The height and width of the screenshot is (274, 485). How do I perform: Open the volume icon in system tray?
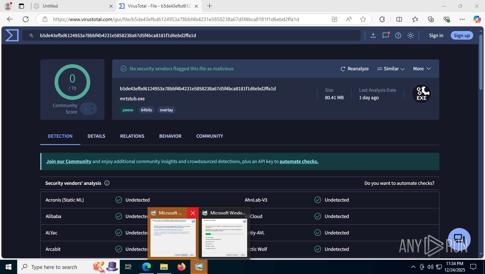click(x=430, y=267)
